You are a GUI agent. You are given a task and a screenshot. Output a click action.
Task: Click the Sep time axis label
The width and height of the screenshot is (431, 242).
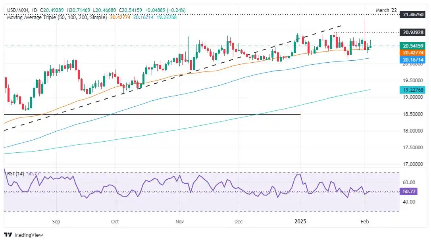click(56, 221)
